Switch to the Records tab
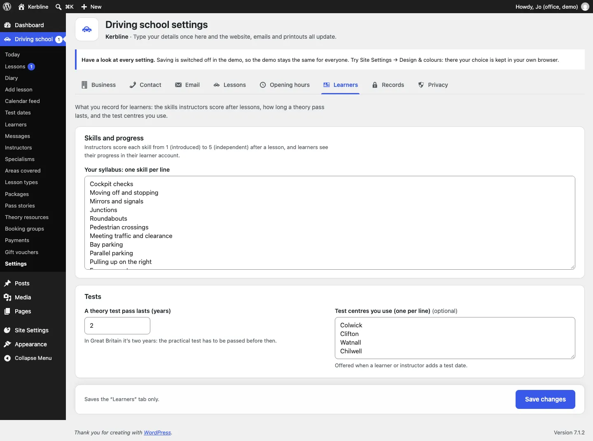 388,85
